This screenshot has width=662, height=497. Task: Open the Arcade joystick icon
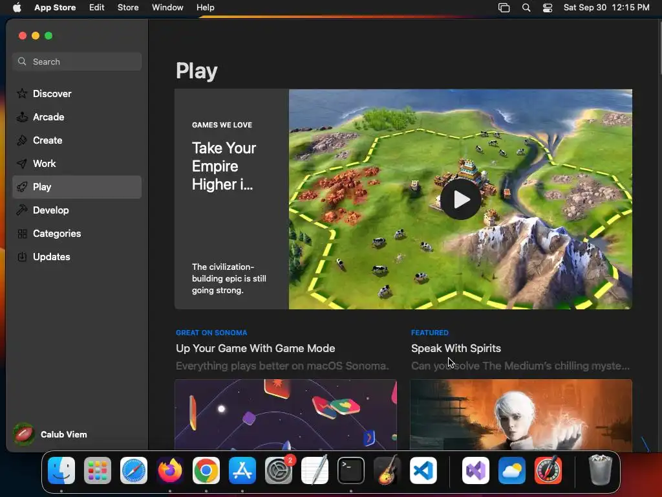tap(22, 116)
